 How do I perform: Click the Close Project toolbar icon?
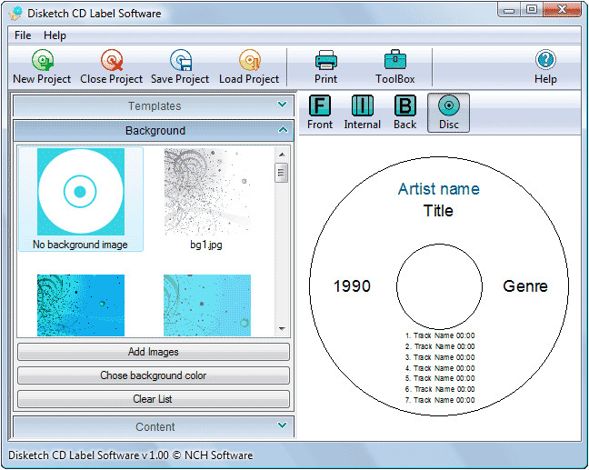pyautogui.click(x=112, y=60)
